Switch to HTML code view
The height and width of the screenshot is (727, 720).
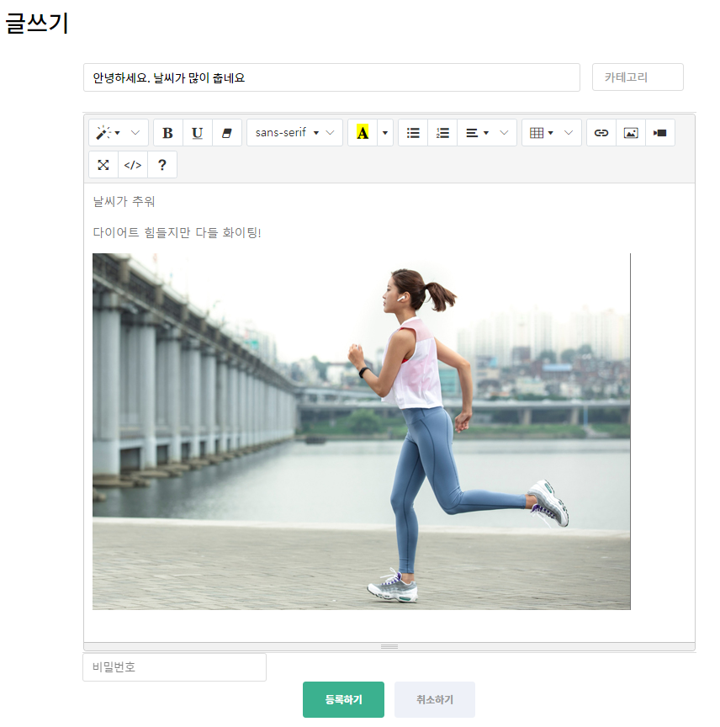pos(132,164)
